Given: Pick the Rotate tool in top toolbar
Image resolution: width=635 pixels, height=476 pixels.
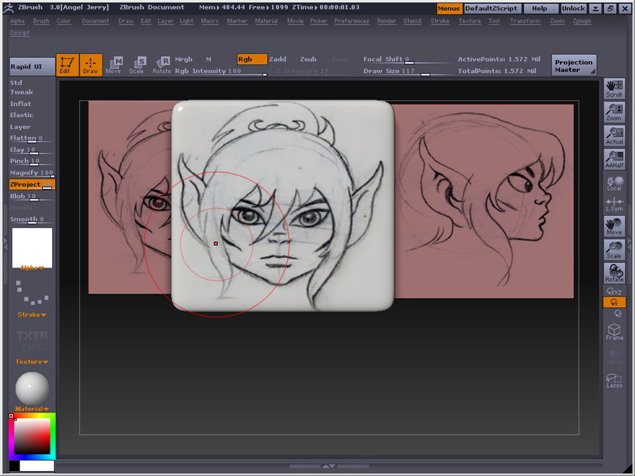Looking at the screenshot, I should click(162, 65).
